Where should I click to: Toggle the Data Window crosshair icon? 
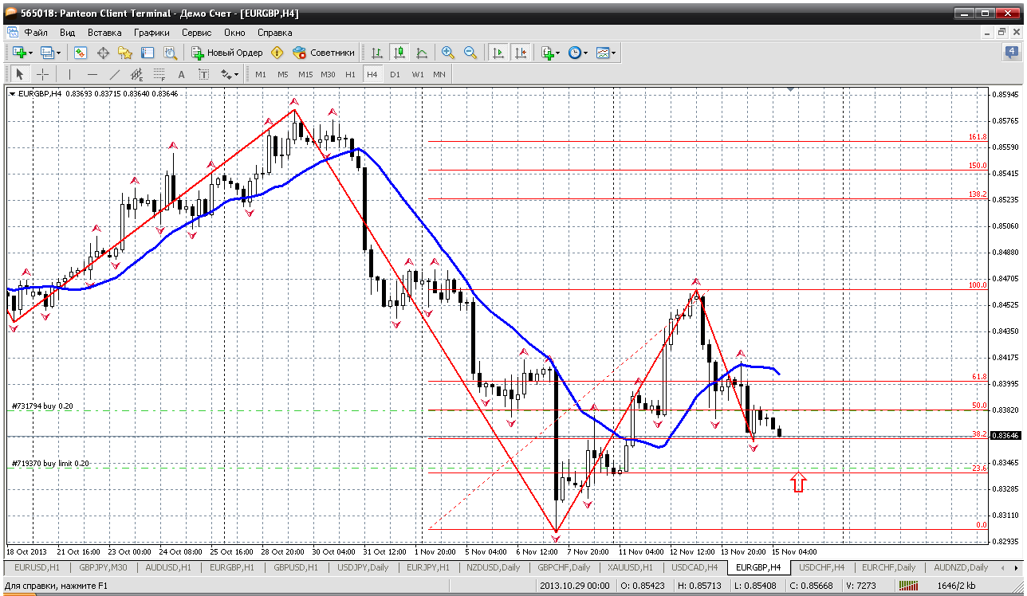point(103,53)
